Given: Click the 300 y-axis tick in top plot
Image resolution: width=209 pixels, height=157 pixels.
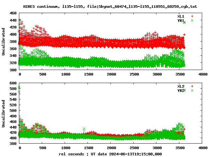Looking at the screenshot, I should click(x=13, y=70).
